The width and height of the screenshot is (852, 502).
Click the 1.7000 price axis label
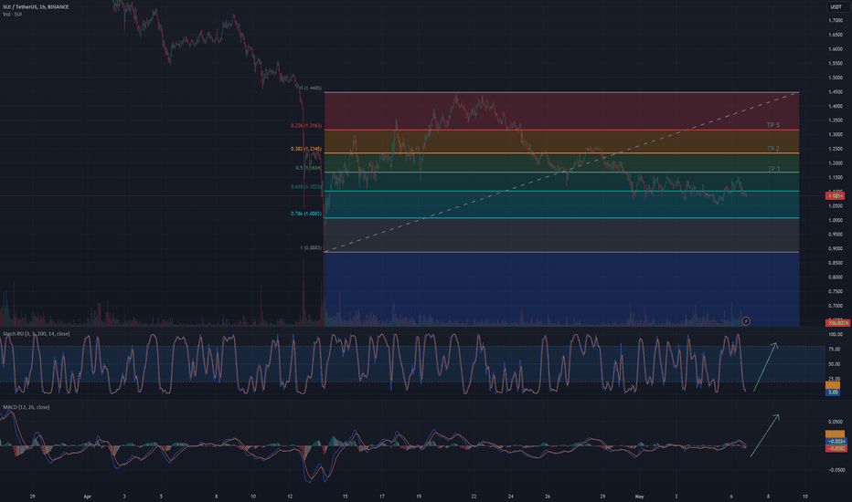click(836, 21)
